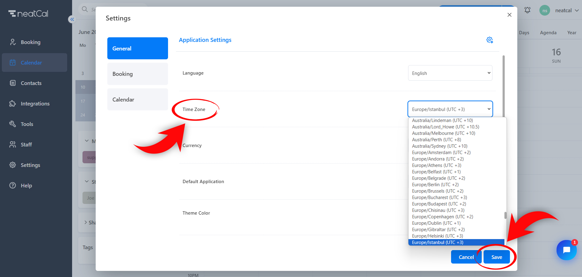
Task: Expand the neatcal user account menu
Action: (x=567, y=10)
